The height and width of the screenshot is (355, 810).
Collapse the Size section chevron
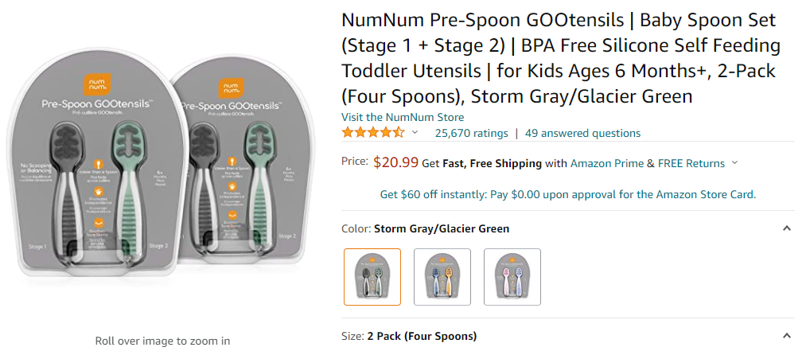coord(786,336)
